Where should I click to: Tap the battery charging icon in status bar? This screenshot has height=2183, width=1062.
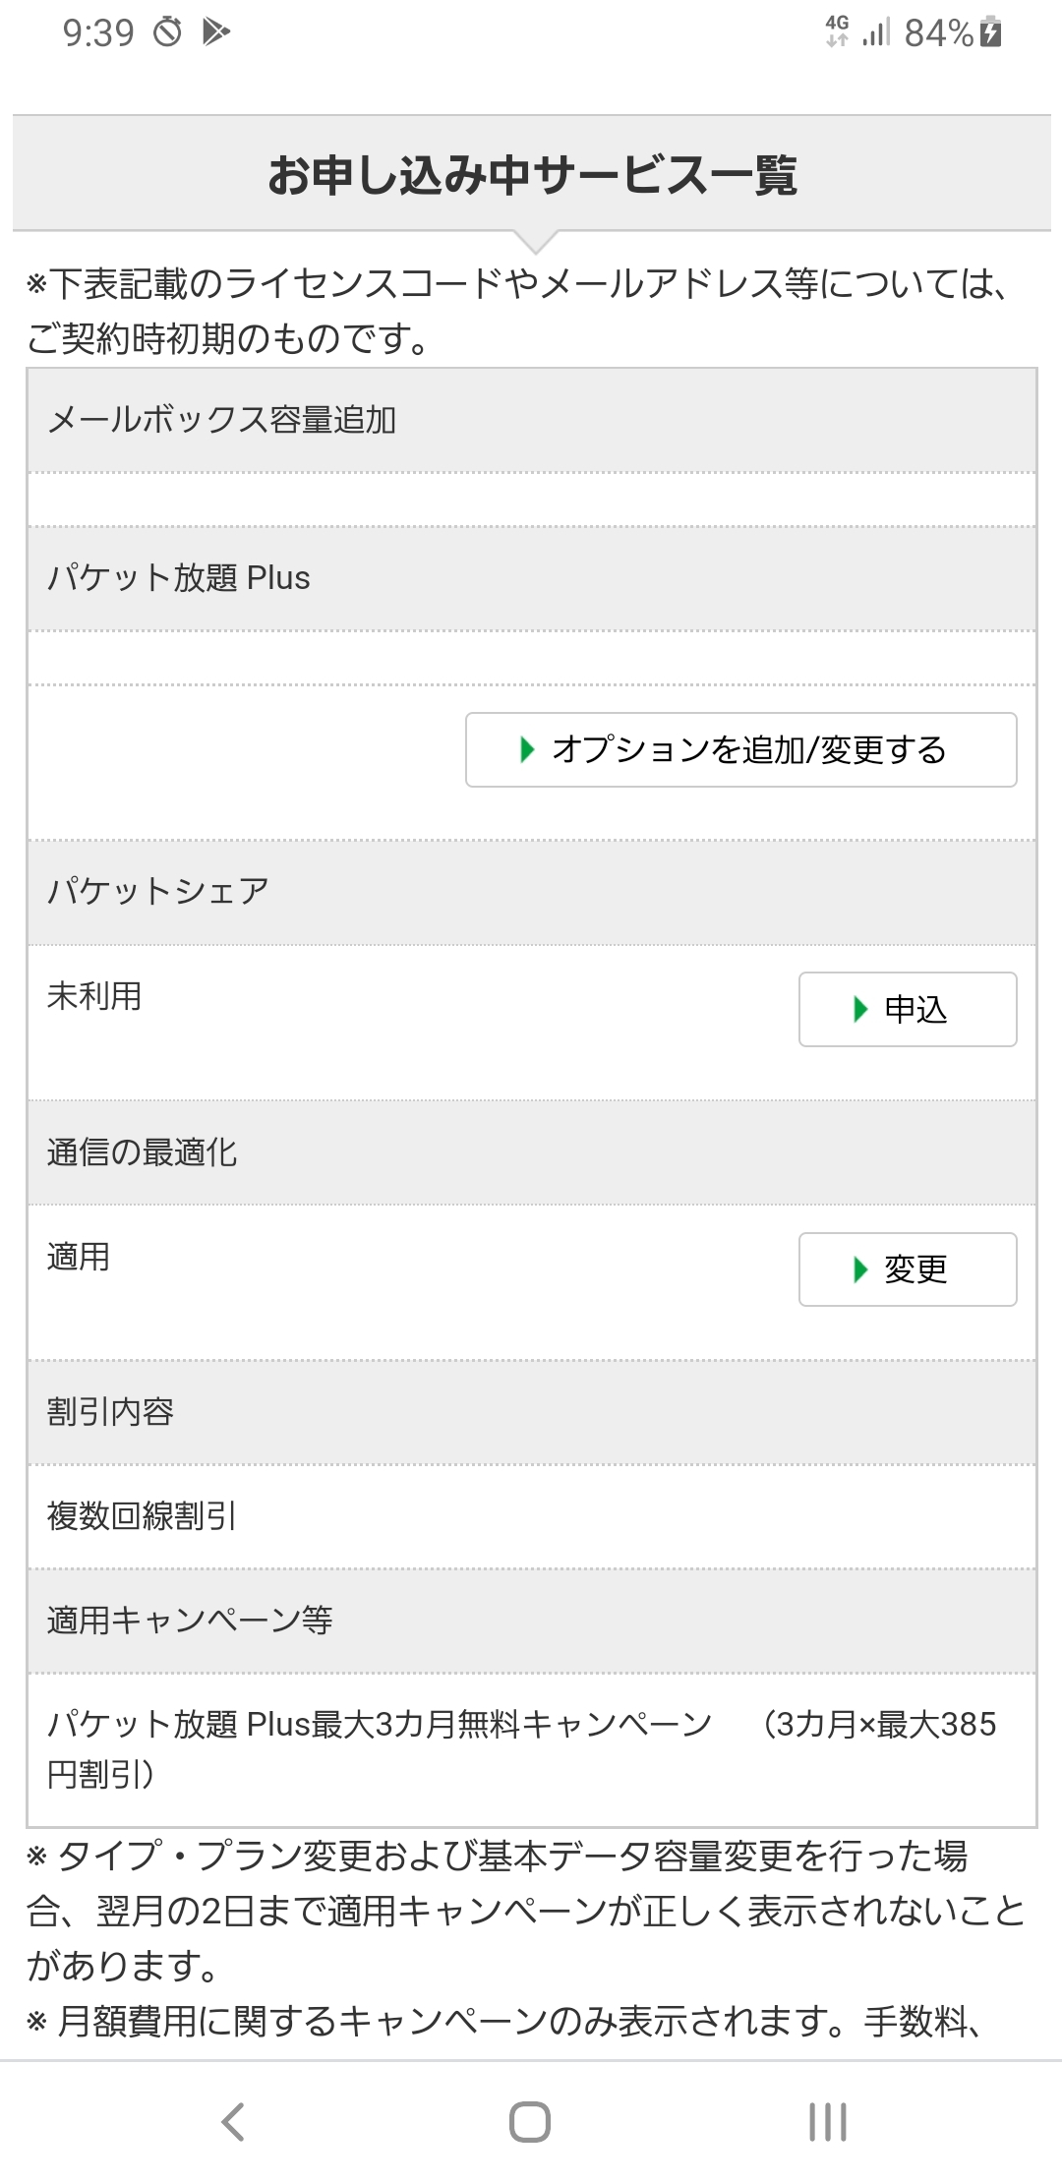tap(991, 32)
